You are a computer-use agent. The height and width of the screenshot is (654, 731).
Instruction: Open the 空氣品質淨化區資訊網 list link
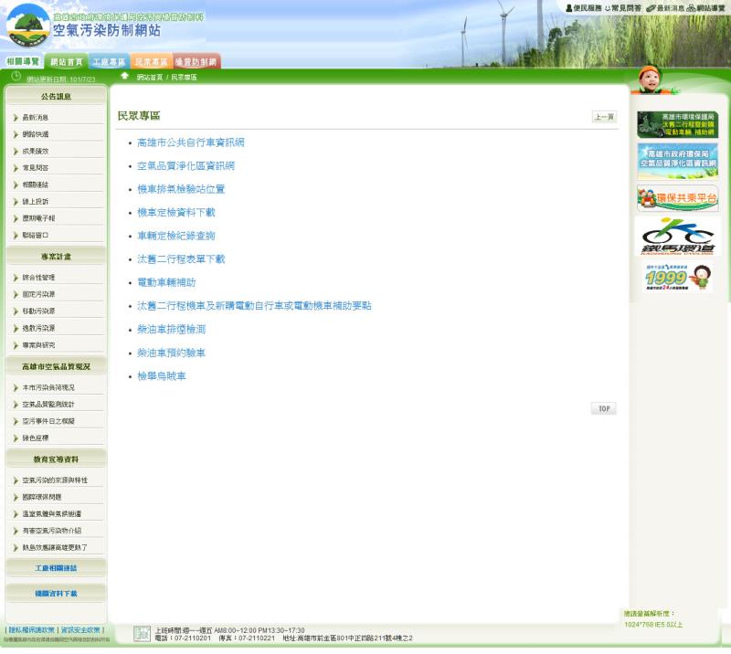185,166
